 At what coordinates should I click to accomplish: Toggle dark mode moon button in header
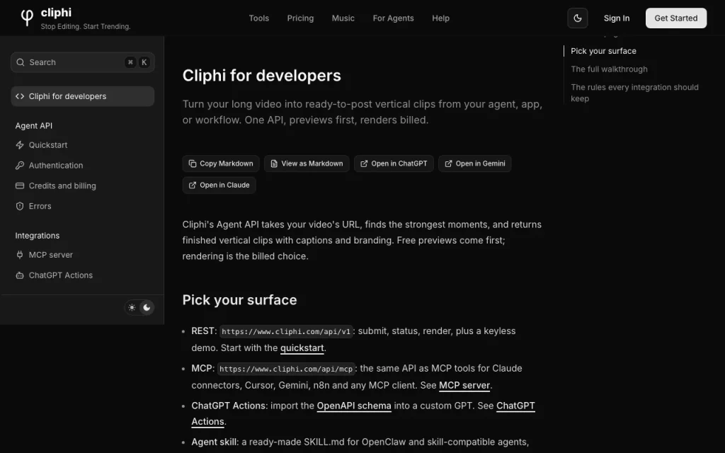point(578,18)
